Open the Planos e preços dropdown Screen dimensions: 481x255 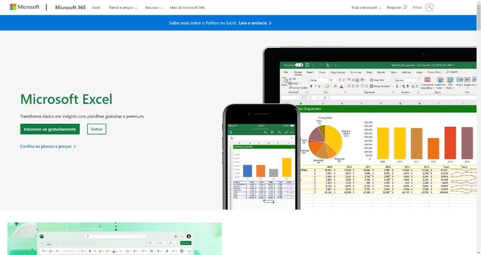click(x=122, y=7)
